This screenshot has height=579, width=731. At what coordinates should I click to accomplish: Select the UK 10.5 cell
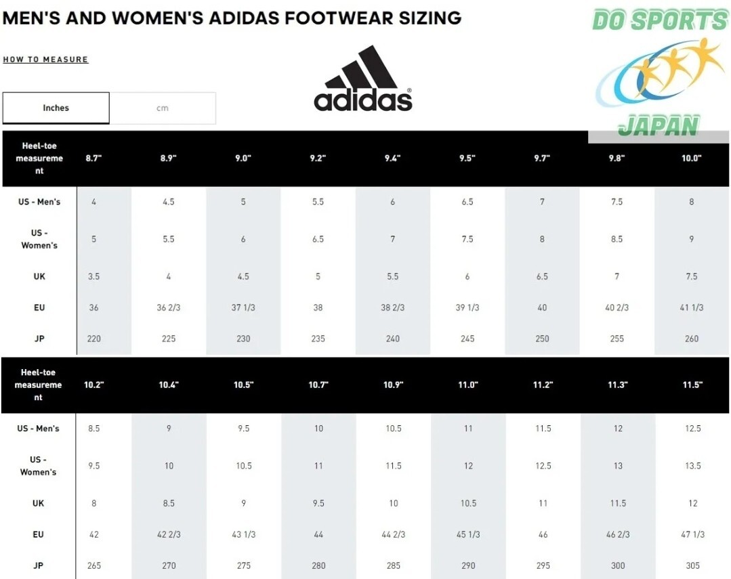[468, 503]
